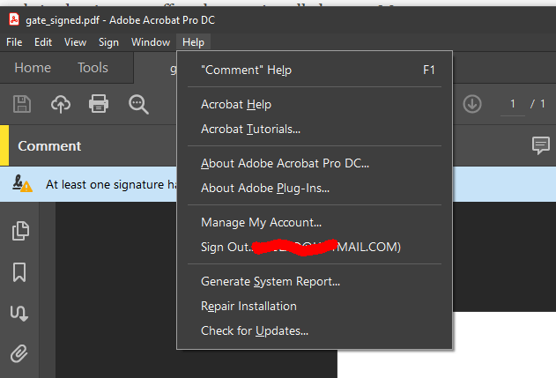Click the comment bubble icon

tap(541, 145)
